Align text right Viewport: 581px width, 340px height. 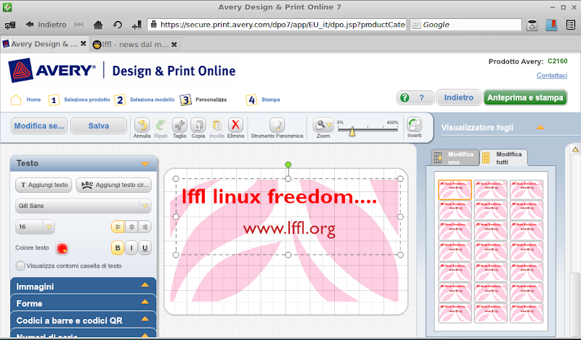pyautogui.click(x=145, y=227)
